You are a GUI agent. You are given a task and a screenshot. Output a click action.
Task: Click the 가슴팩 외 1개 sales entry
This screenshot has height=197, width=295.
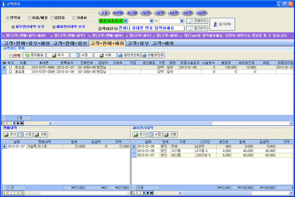pyautogui.click(x=45, y=146)
